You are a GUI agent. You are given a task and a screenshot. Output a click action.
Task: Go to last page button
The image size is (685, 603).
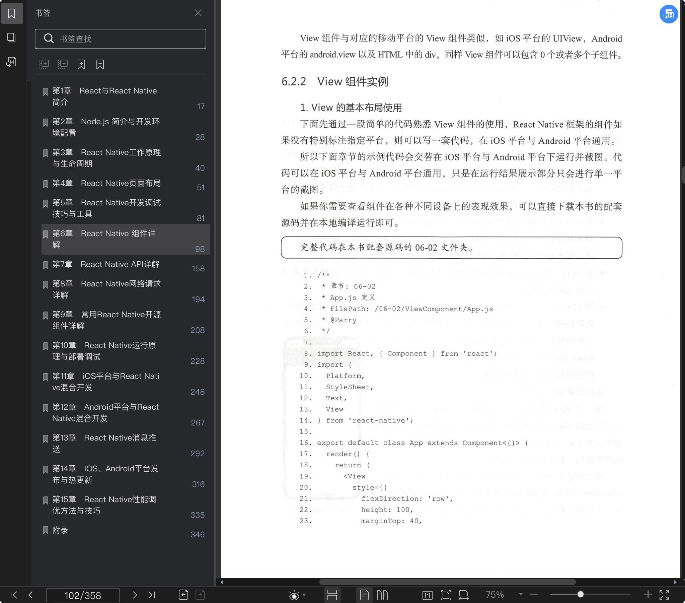[152, 595]
